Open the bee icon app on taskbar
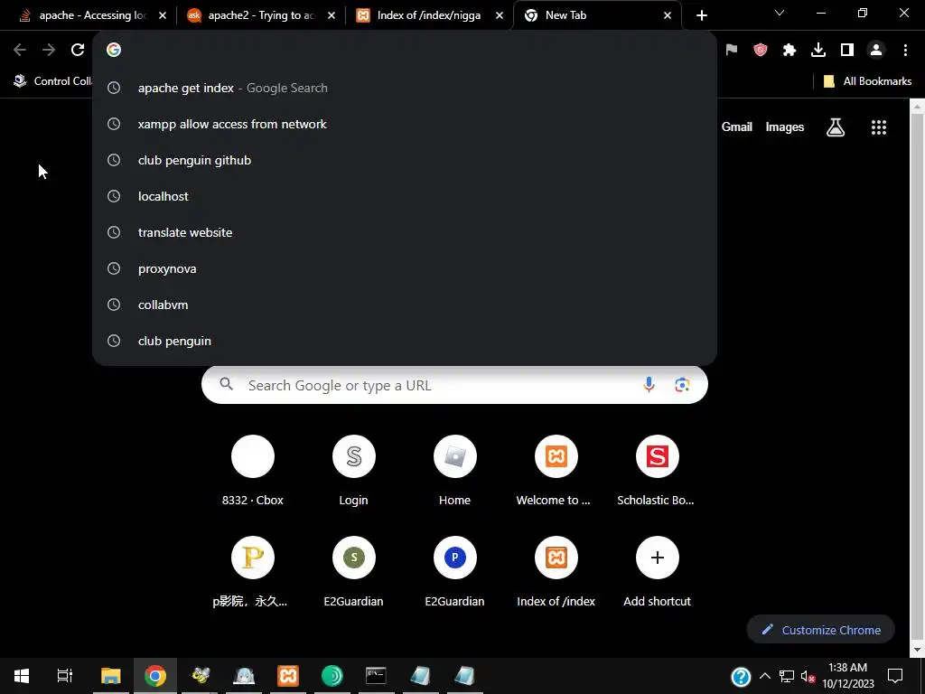Screen dimensions: 925x694 200,676
